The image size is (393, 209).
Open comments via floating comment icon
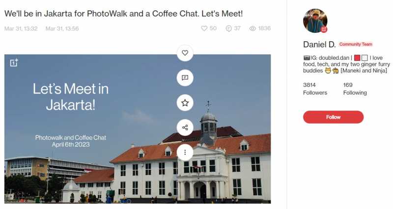pyautogui.click(x=185, y=78)
